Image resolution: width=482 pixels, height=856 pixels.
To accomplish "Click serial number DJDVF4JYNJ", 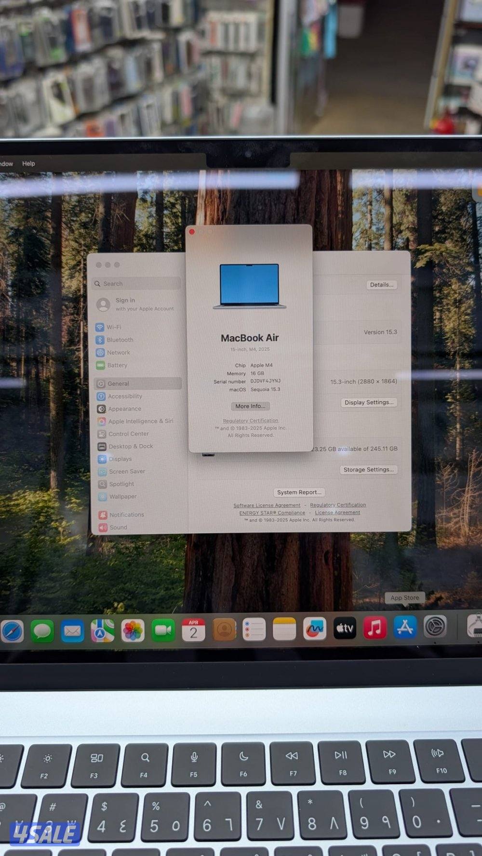I will coord(265,381).
